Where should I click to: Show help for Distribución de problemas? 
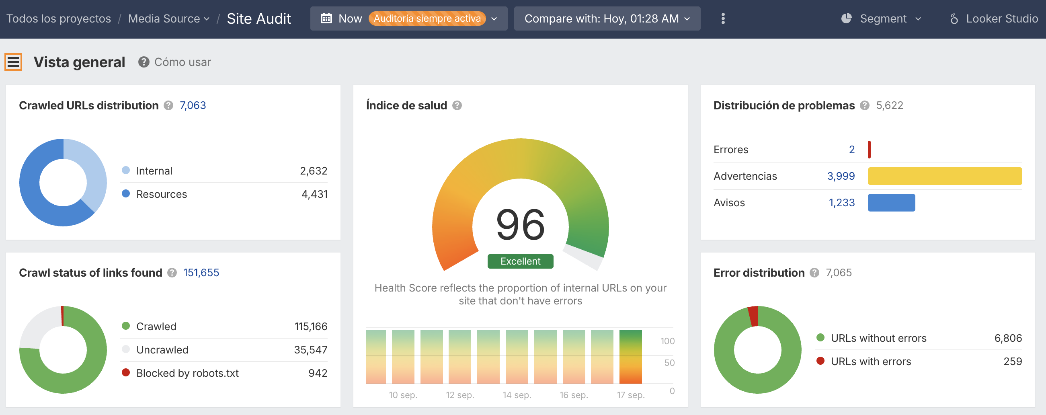[x=865, y=106]
